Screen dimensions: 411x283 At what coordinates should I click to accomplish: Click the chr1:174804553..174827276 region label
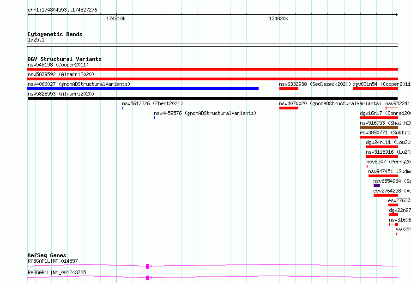(x=62, y=10)
